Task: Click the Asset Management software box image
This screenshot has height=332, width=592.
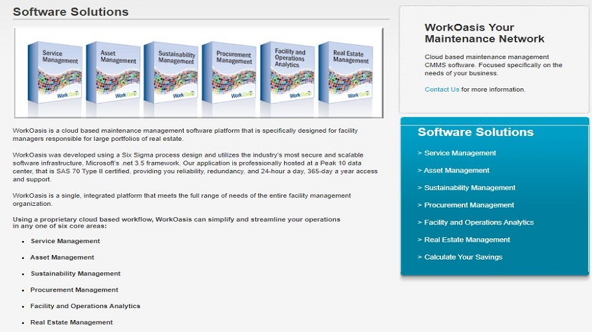Action: click(x=113, y=72)
